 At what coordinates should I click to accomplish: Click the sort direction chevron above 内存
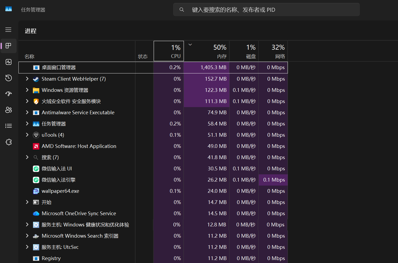pos(190,45)
